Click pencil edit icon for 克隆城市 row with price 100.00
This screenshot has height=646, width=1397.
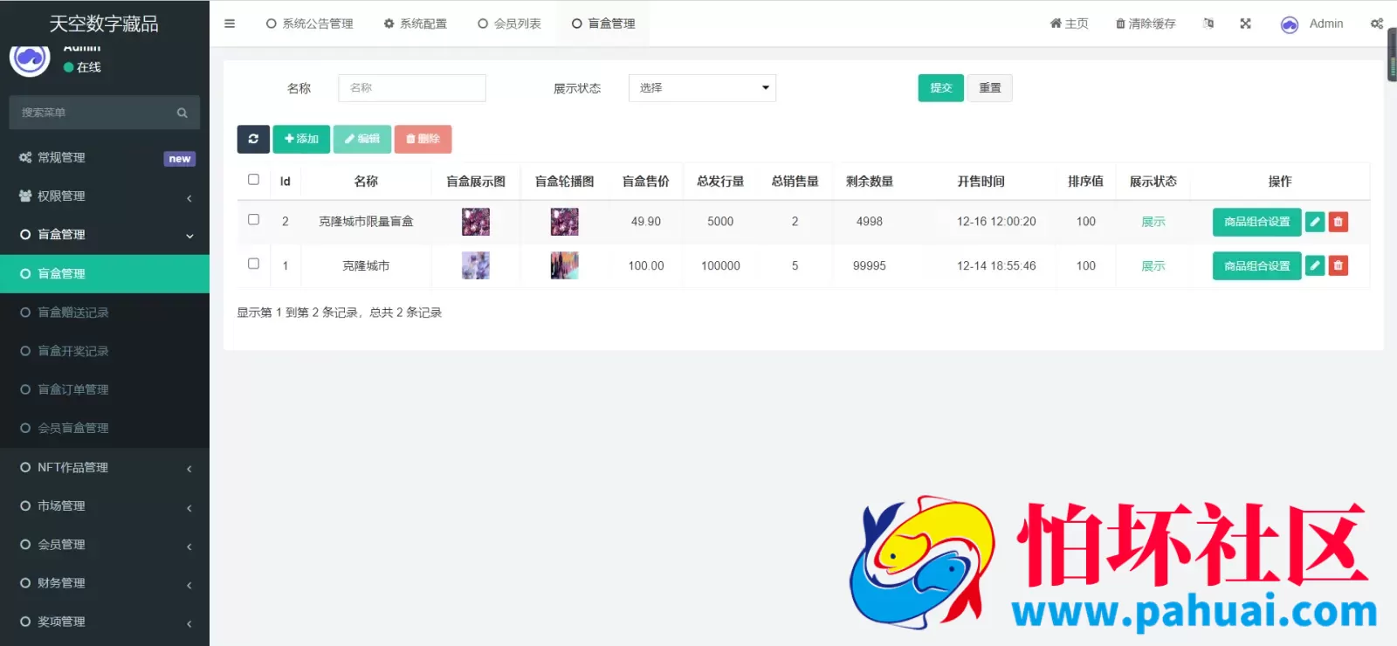point(1315,265)
